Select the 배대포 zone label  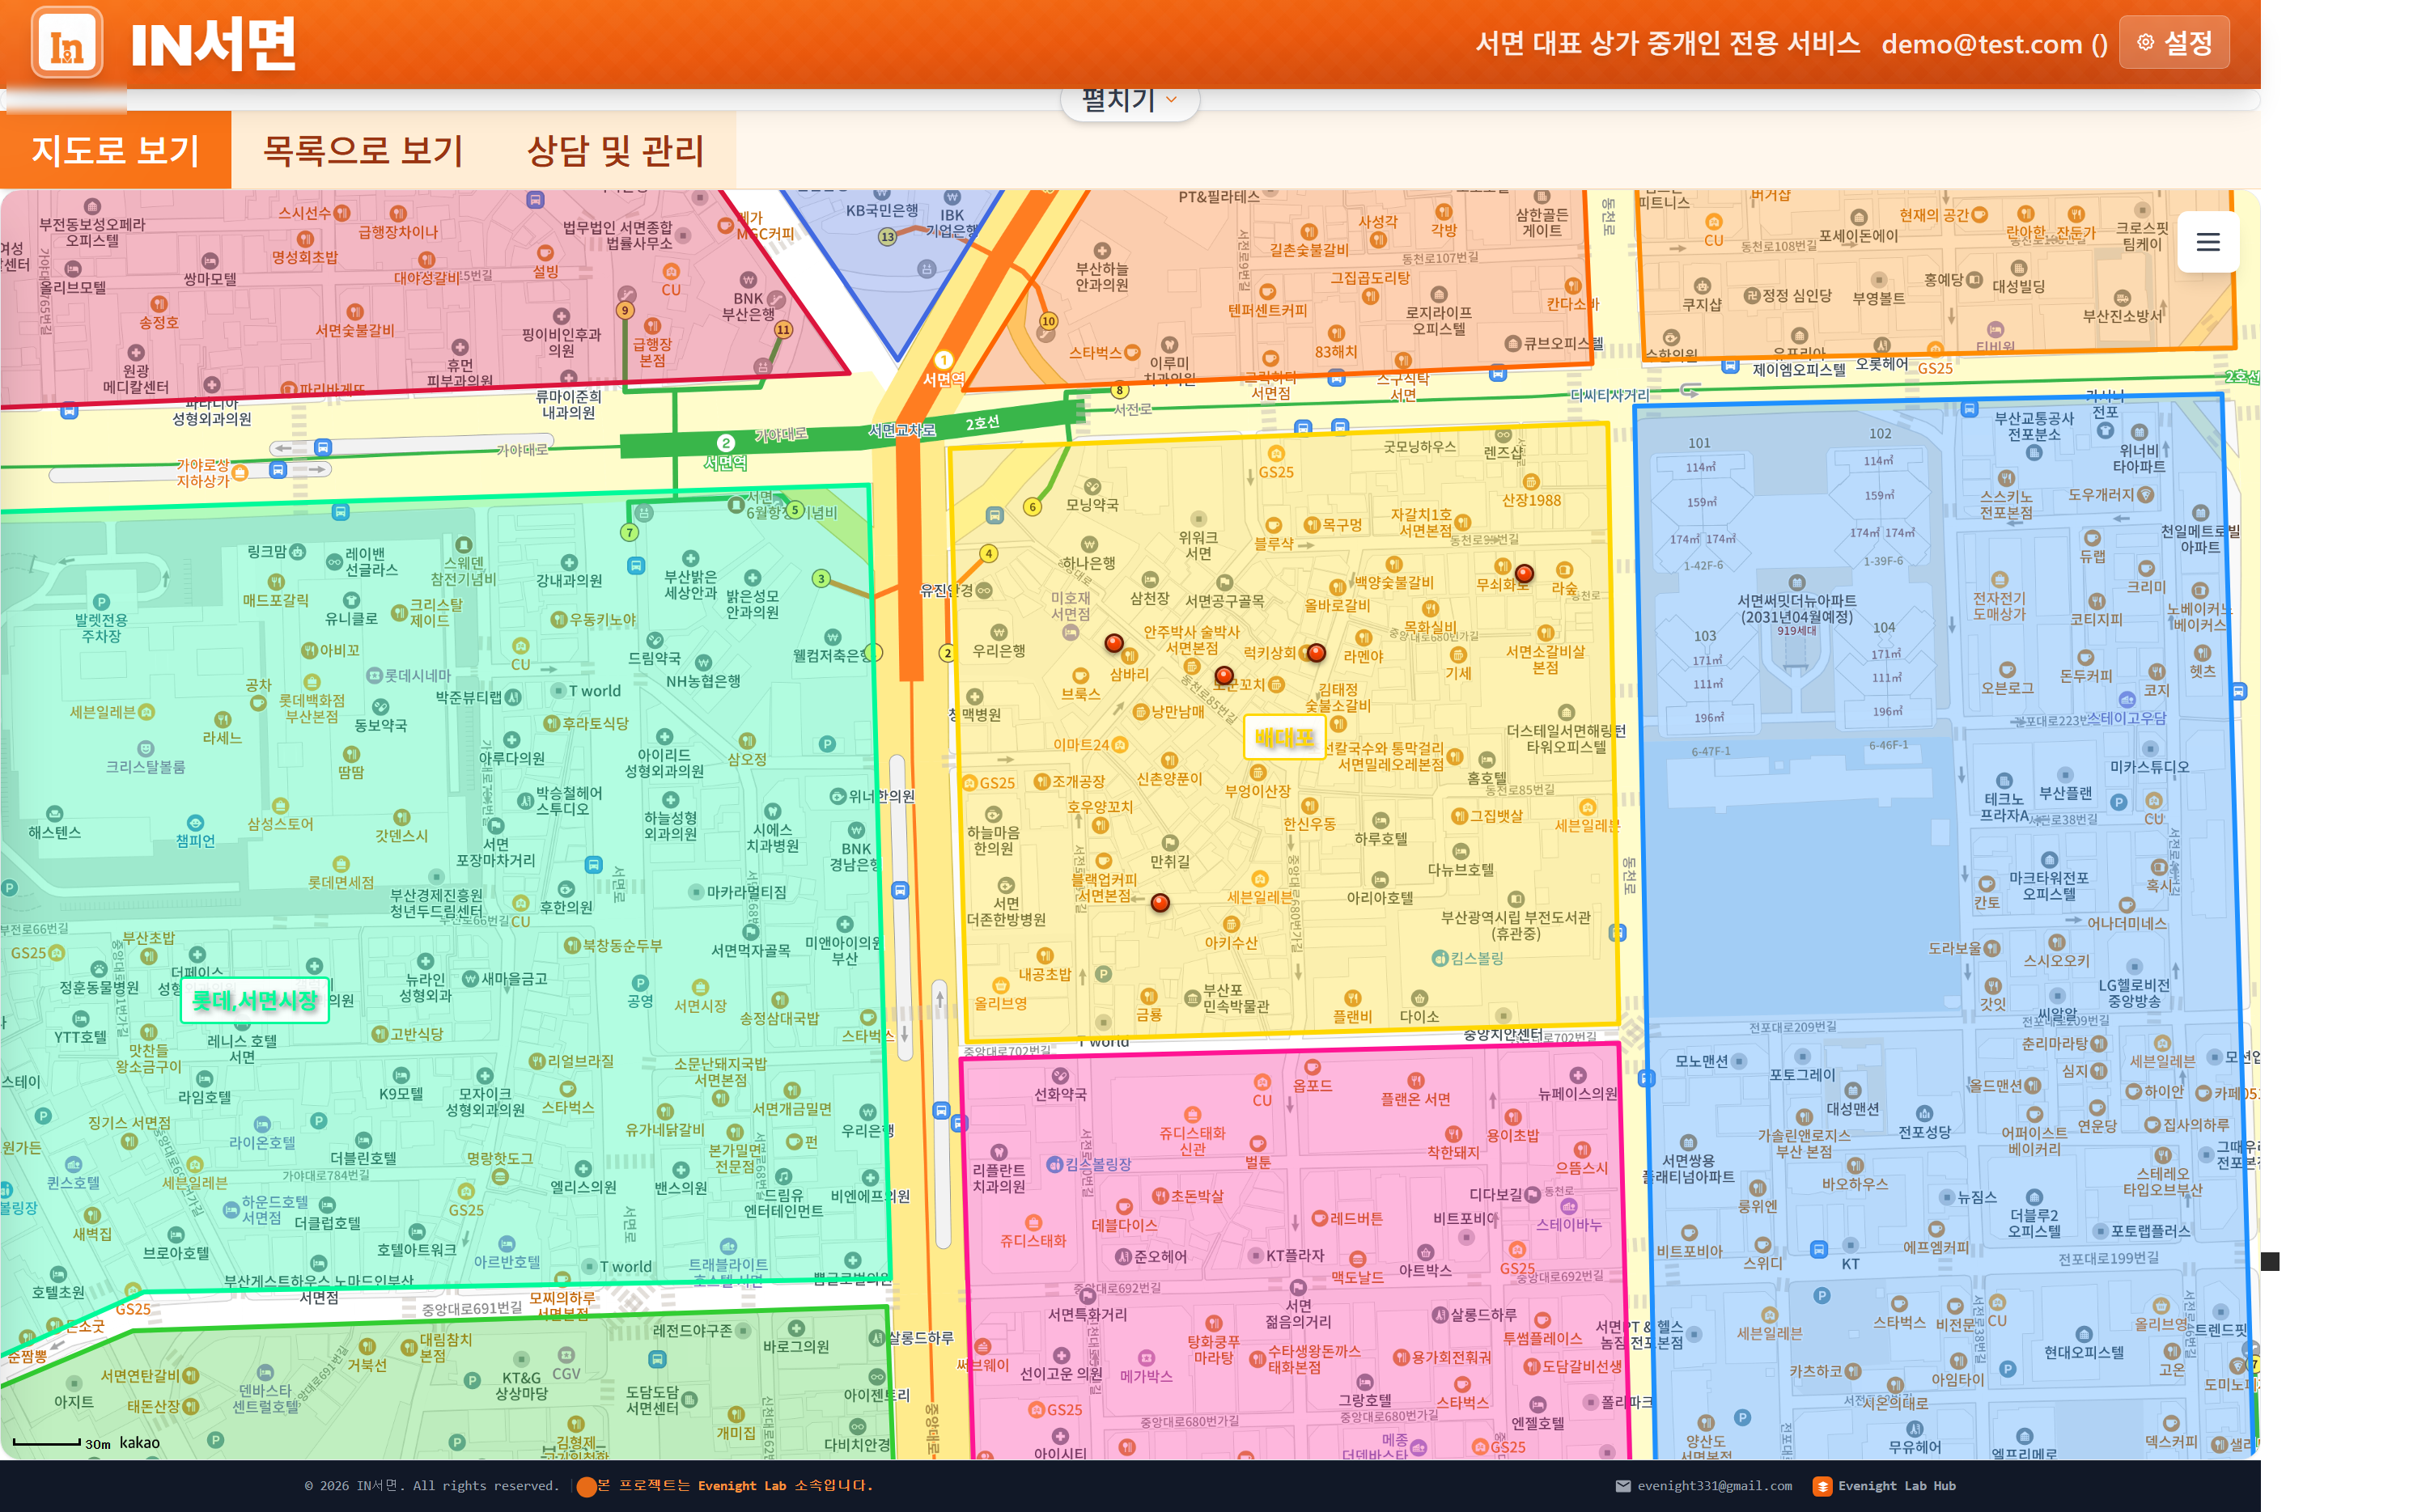pyautogui.click(x=1284, y=738)
